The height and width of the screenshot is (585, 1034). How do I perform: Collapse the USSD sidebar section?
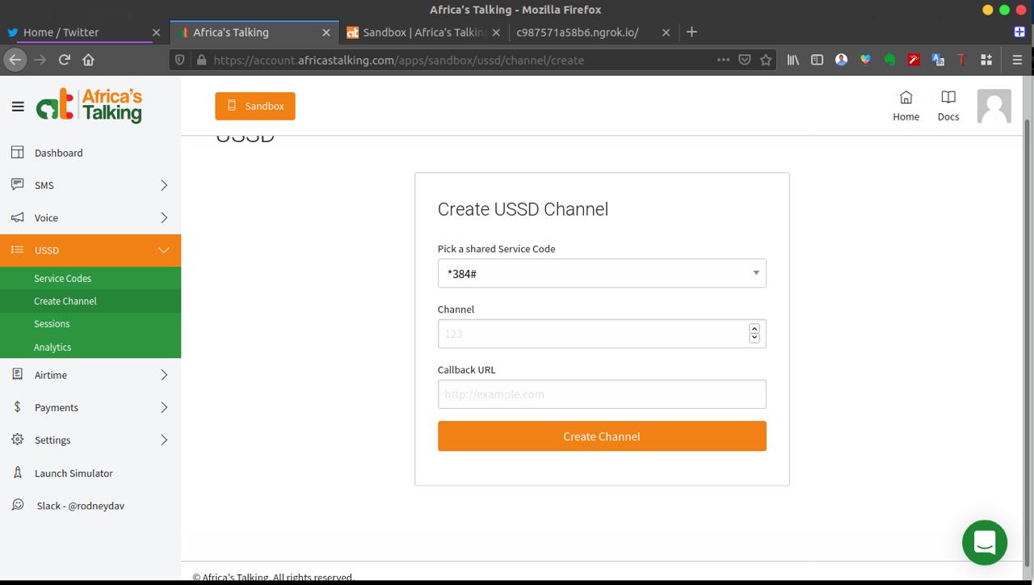[x=90, y=250]
